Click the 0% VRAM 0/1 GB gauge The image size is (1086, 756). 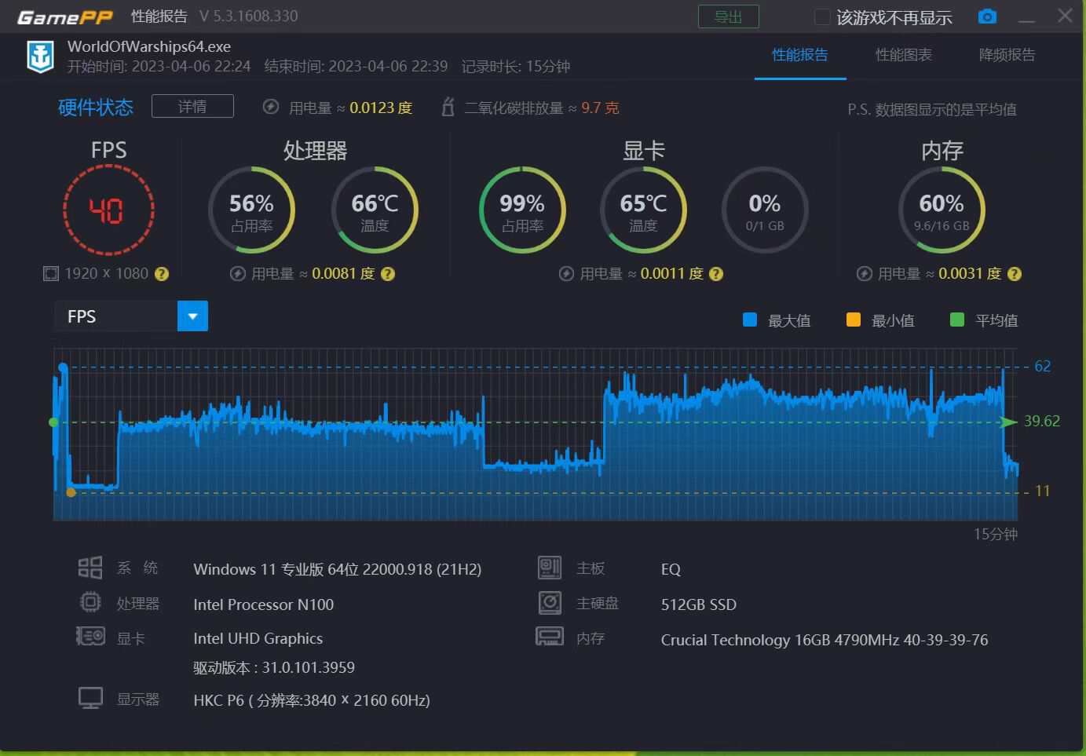click(x=765, y=210)
